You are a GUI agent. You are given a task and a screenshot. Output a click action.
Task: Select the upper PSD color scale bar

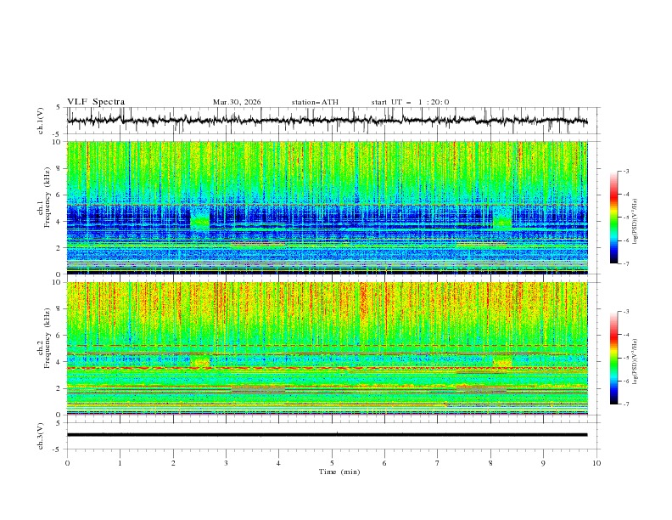[613, 218]
